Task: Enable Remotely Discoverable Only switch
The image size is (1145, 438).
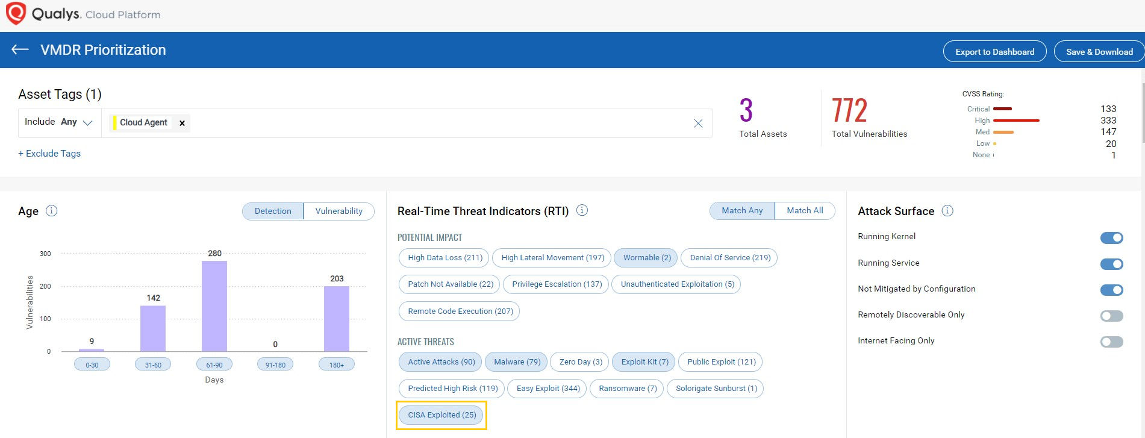Action: (x=1112, y=316)
